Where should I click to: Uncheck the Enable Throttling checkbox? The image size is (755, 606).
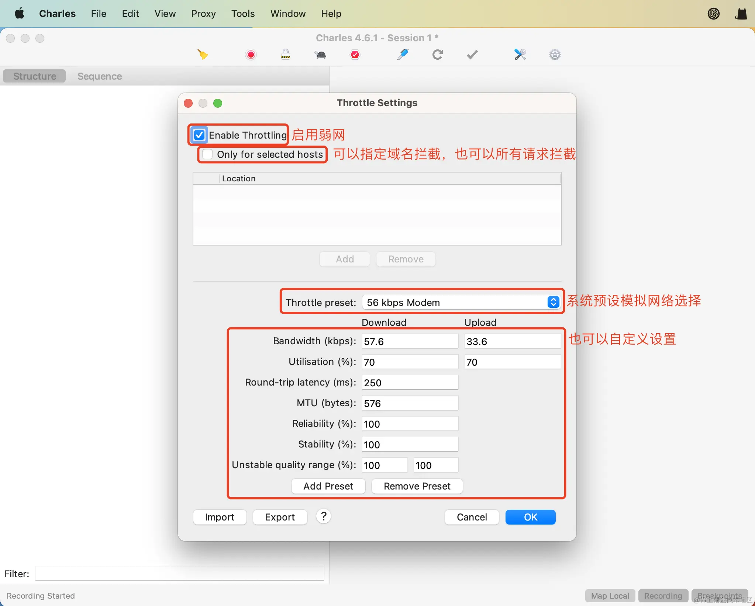(x=199, y=135)
